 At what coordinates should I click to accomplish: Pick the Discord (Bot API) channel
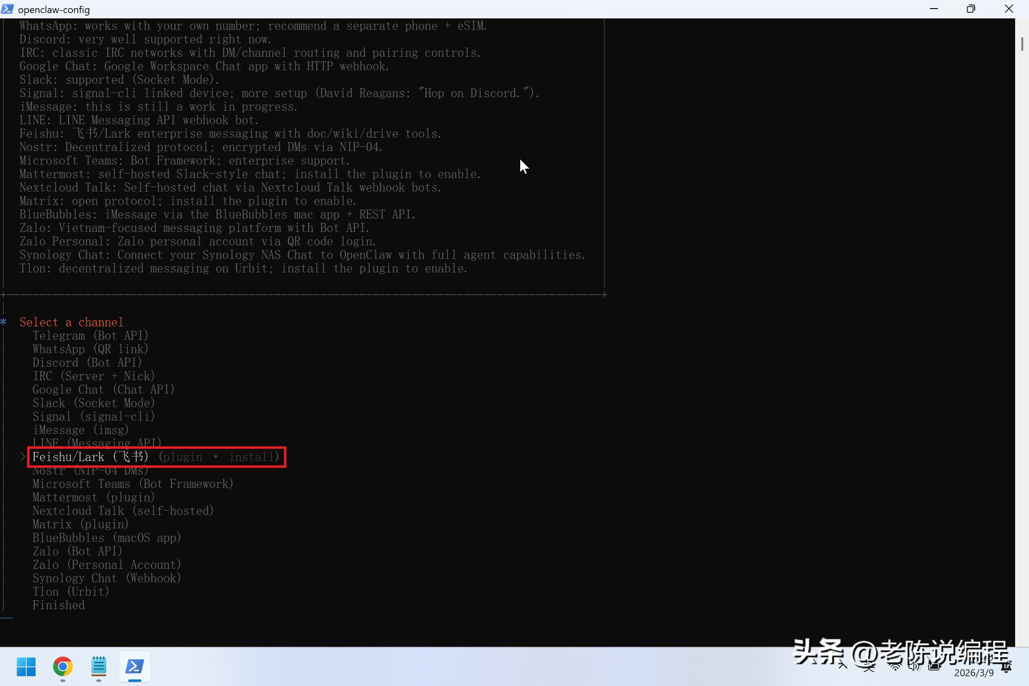[87, 363]
